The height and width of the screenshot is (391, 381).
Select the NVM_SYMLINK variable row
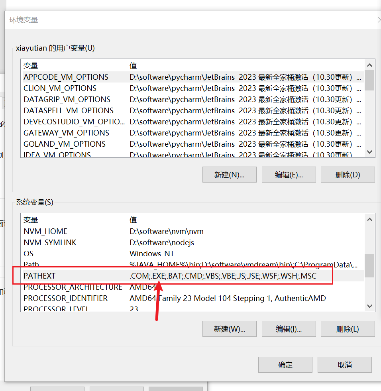point(50,242)
